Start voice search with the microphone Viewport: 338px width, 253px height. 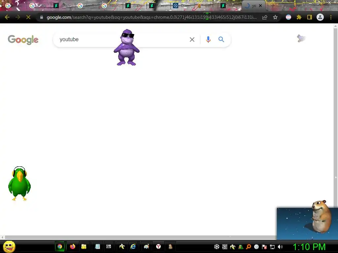tap(208, 40)
